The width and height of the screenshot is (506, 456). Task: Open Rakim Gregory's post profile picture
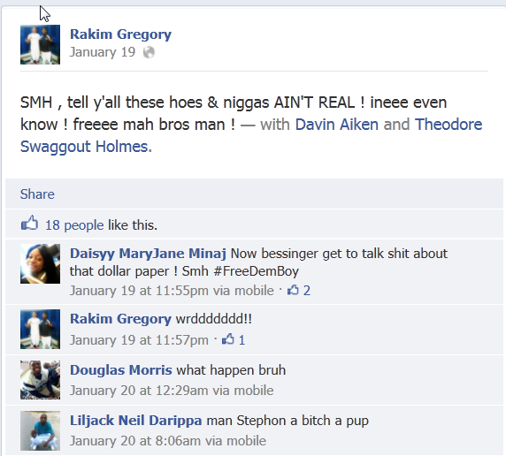(40, 44)
